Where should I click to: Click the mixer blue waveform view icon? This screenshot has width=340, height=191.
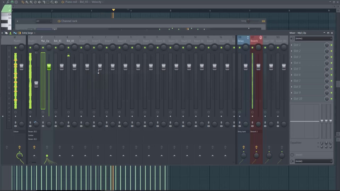(15, 33)
